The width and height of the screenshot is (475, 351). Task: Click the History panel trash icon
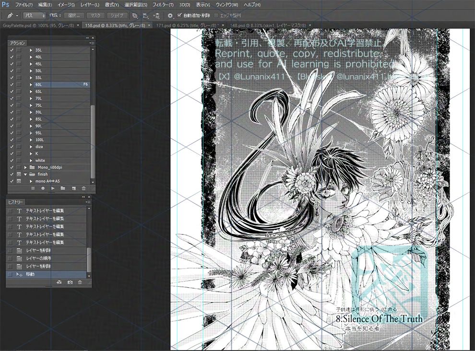click(80, 282)
